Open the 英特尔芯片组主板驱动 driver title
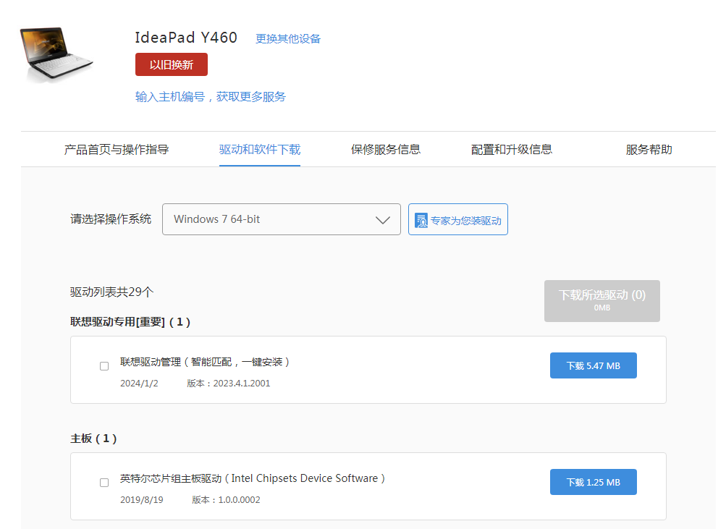This screenshot has height=529, width=726. tap(253, 478)
